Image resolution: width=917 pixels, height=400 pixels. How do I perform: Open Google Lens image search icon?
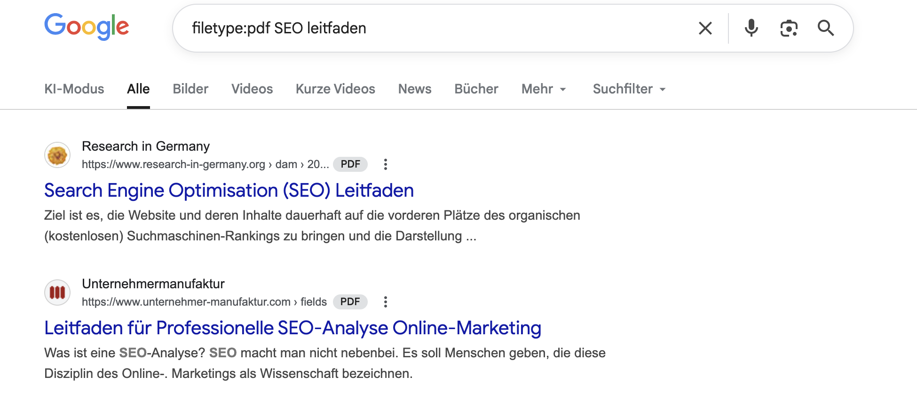click(789, 28)
